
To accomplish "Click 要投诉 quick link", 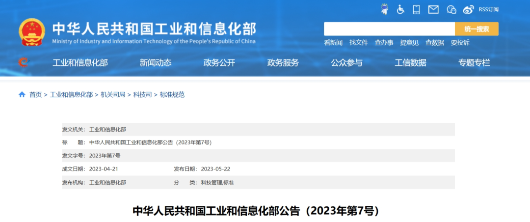I will click(x=460, y=43).
